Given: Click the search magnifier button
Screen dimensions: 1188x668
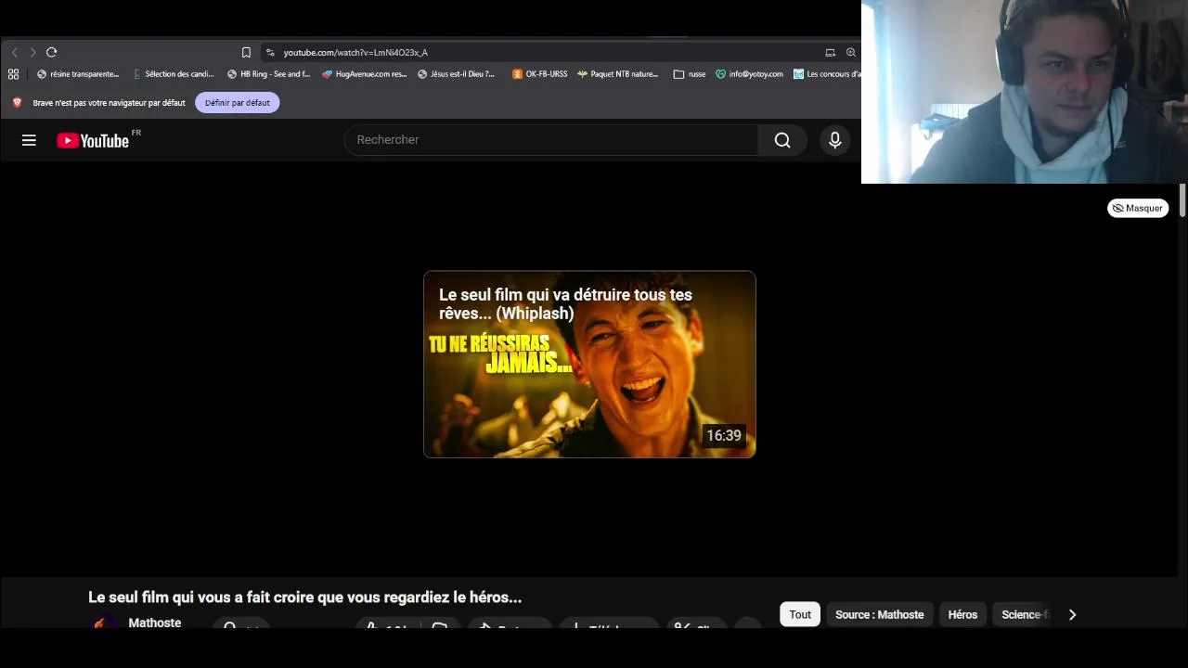Looking at the screenshot, I should click(x=782, y=140).
